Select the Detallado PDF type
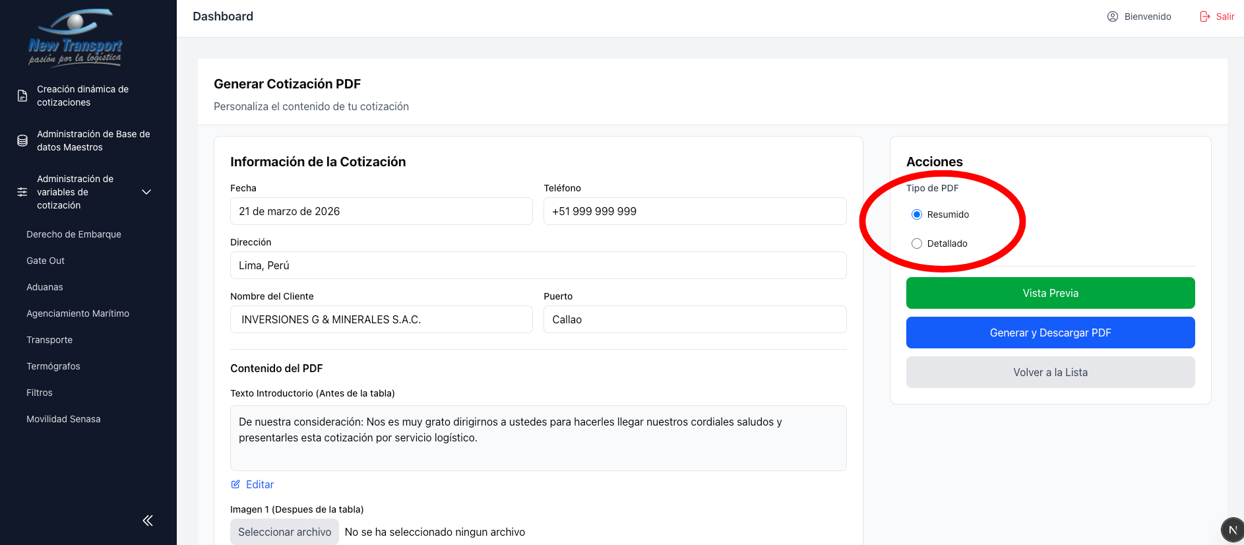 [x=917, y=243]
